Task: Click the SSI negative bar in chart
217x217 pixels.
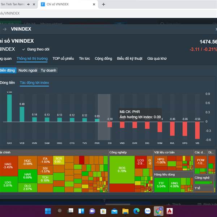Action: pos(110,124)
